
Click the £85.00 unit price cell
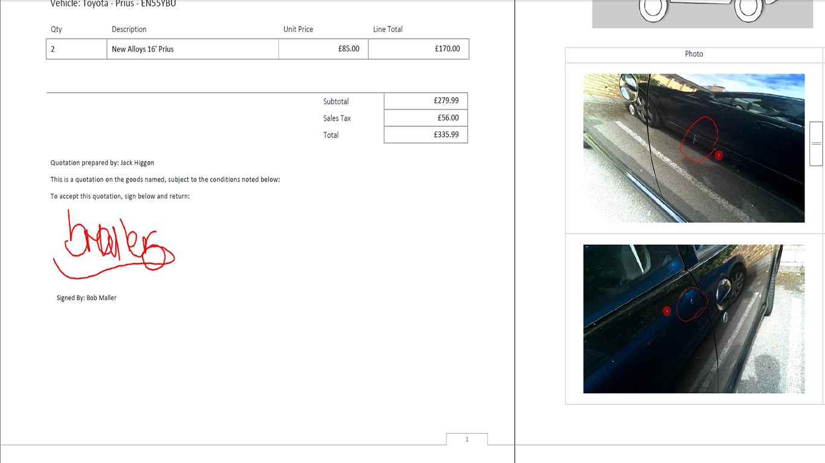pos(323,49)
